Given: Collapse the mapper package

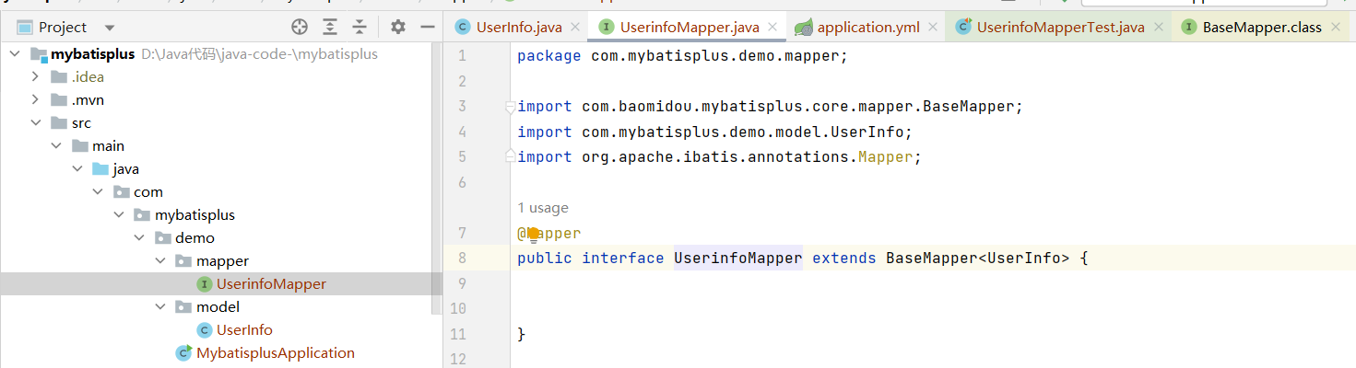Looking at the screenshot, I should [160, 261].
